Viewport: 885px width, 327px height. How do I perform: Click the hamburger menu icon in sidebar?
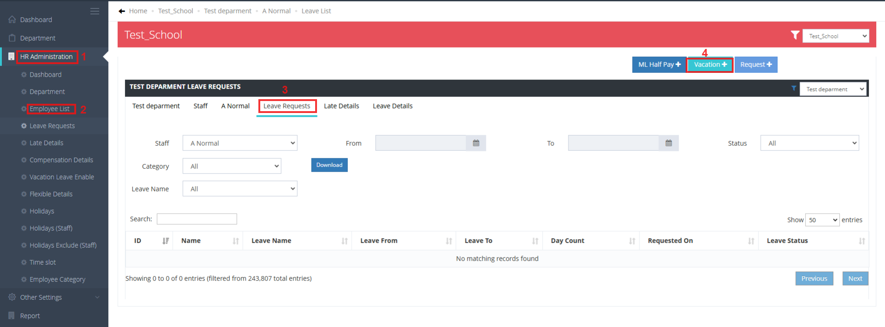[x=95, y=11]
